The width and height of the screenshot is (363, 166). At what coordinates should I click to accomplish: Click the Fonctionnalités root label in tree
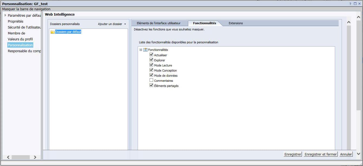158,50
